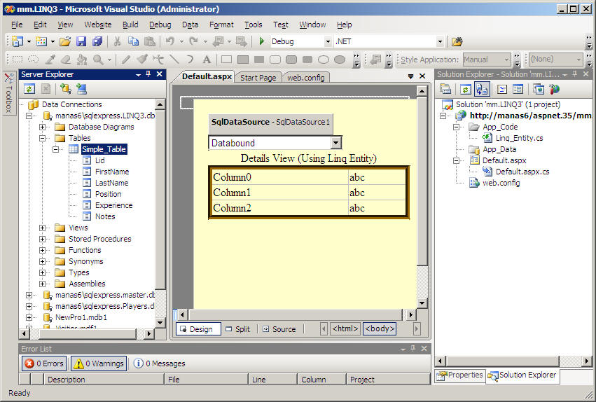Image resolution: width=596 pixels, height=402 pixels.
Task: Open the Toolbox side tab
Action: click(8, 93)
